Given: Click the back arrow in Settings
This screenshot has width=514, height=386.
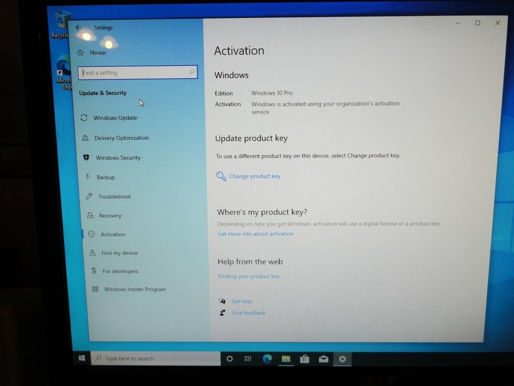Looking at the screenshot, I should [78, 27].
